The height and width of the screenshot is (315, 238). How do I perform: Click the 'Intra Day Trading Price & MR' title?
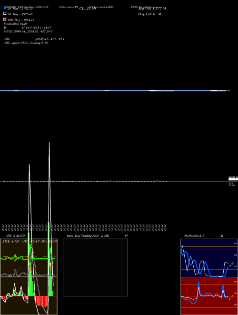click(88, 236)
